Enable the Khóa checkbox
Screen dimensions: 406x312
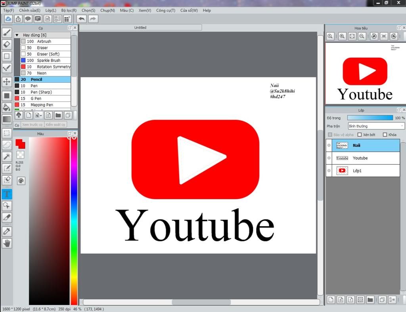click(x=385, y=135)
